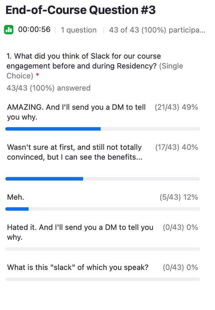Screen dimensions: 215x310
Task: Select the 'Wasn't sure at first' answer option
Action: click(74, 152)
